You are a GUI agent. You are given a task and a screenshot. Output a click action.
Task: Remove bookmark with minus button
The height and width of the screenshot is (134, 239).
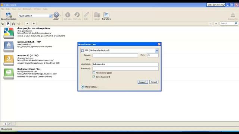coord(13,124)
